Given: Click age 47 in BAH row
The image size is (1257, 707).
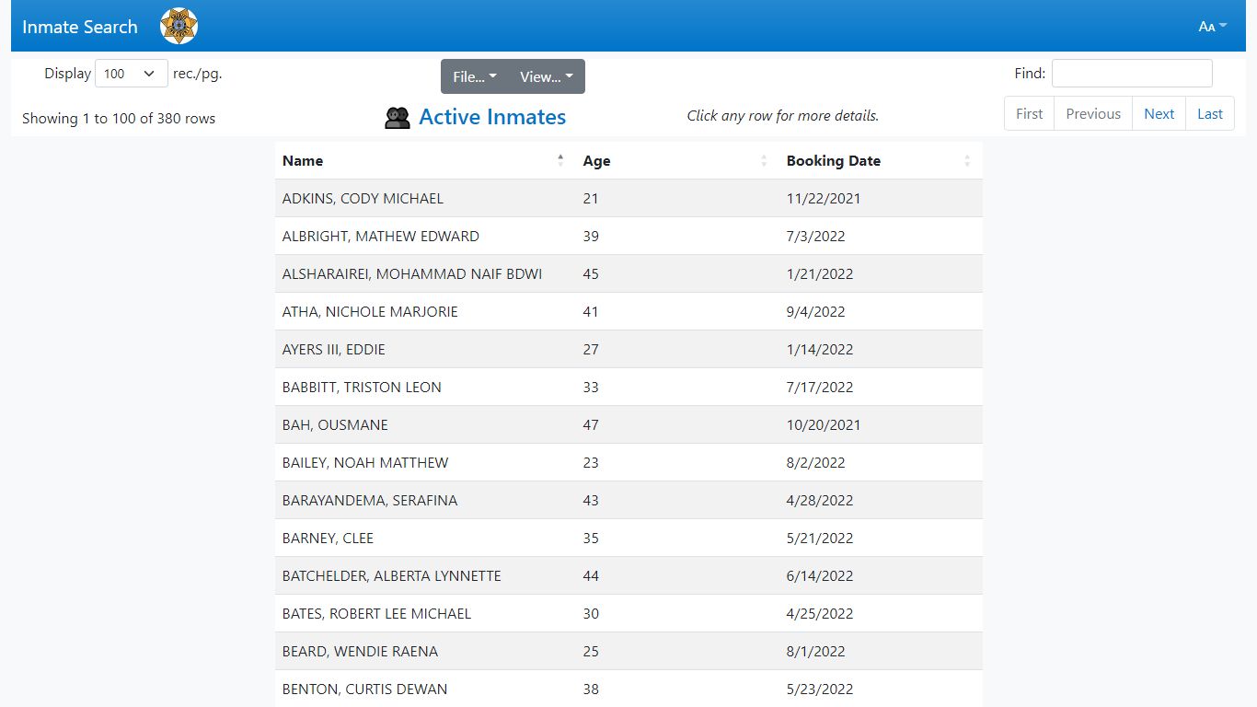Looking at the screenshot, I should [x=591, y=424].
